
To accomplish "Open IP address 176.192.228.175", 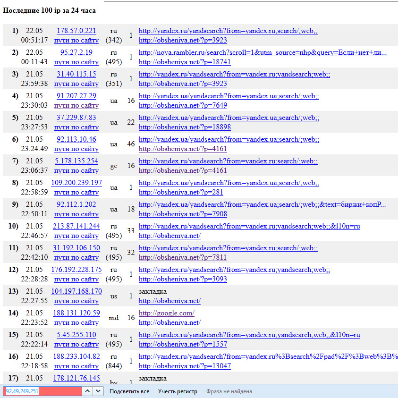I will pos(76,269).
